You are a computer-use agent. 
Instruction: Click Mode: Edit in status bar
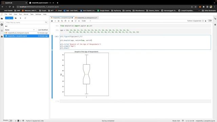[176, 121]
